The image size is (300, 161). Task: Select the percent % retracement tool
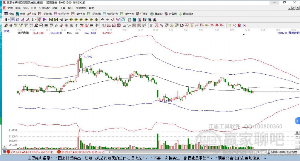(x=162, y=25)
